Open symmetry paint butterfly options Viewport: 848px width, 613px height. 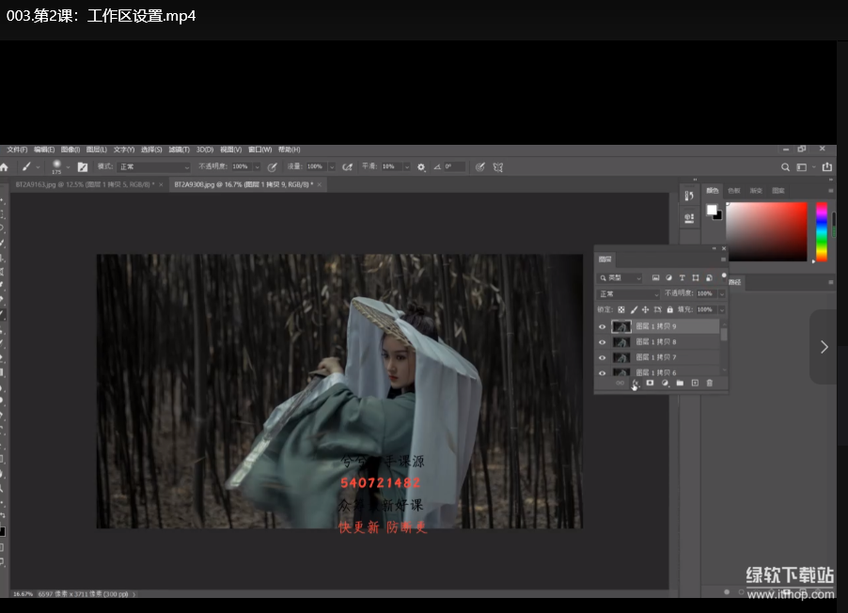498,167
